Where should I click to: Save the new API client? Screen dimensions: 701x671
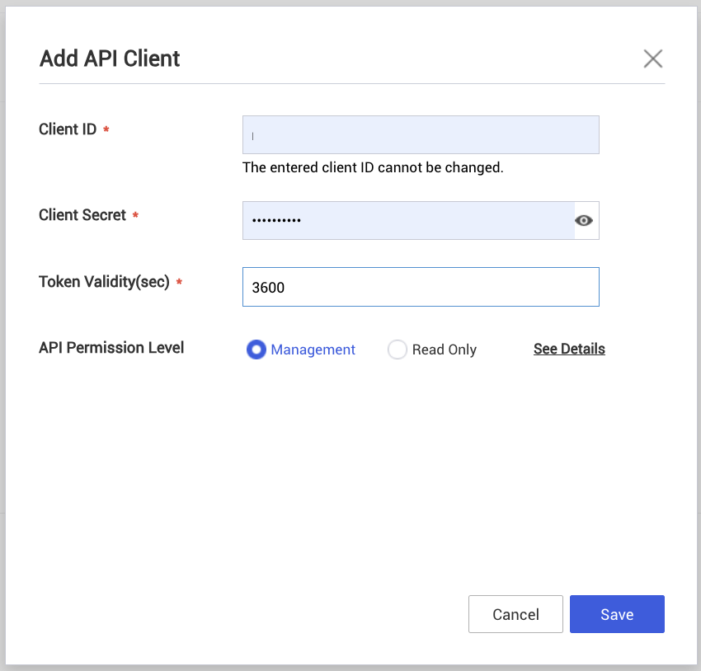tap(617, 614)
